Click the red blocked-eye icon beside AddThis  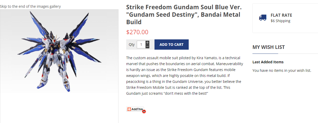pyautogui.click(x=144, y=111)
